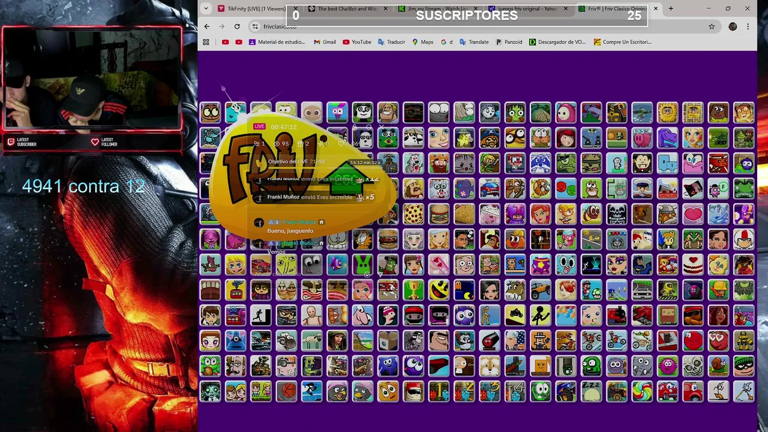Screen dimensions: 768x432
Task: Open the gray elephant game thumbnail
Action: pyautogui.click(x=642, y=365)
